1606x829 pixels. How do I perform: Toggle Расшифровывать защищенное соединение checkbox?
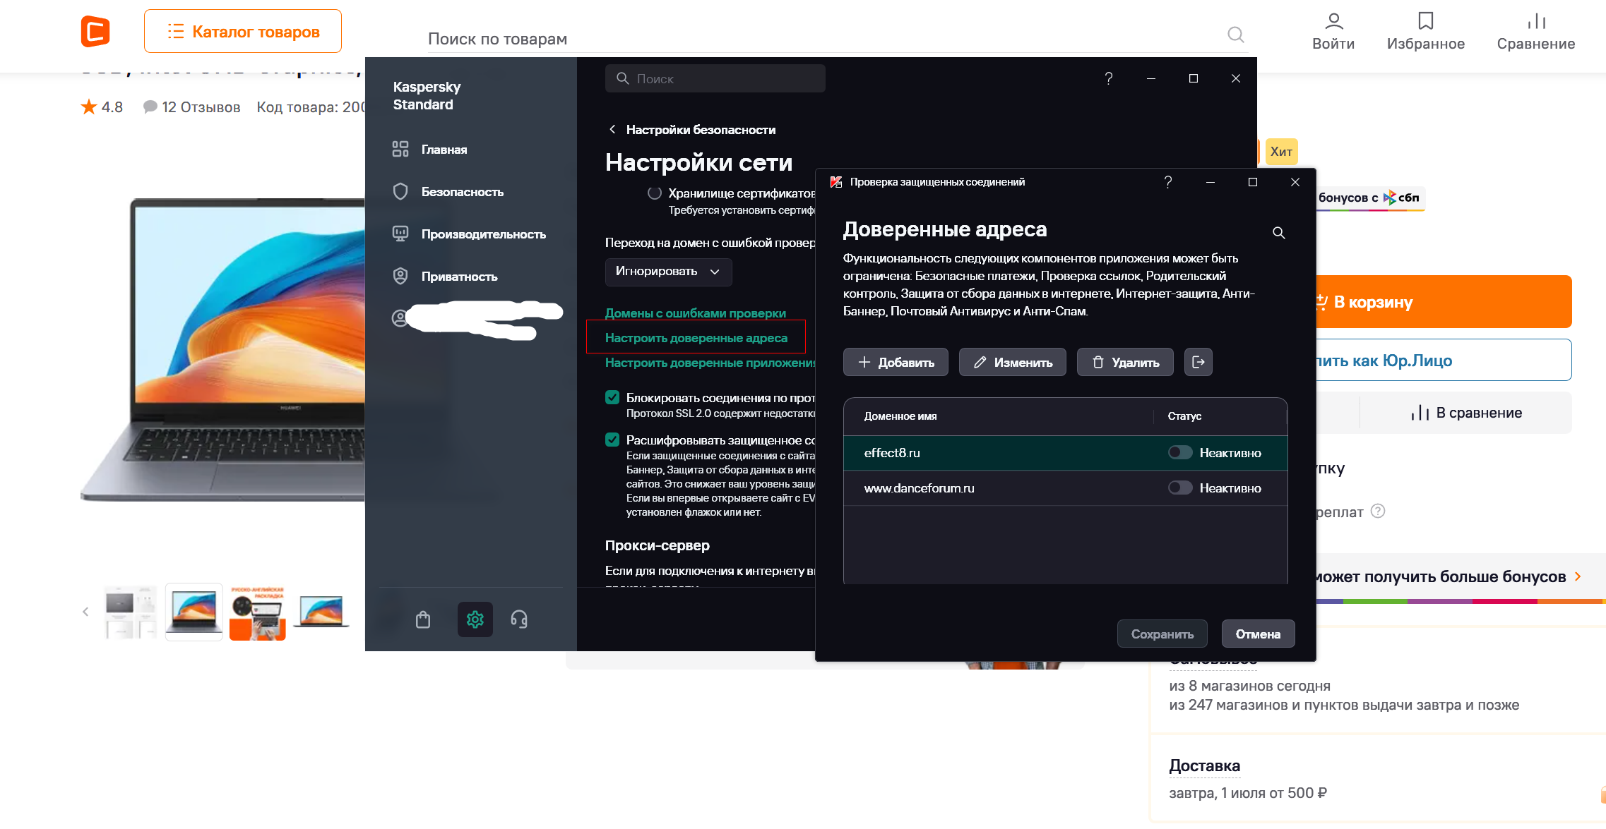612,440
